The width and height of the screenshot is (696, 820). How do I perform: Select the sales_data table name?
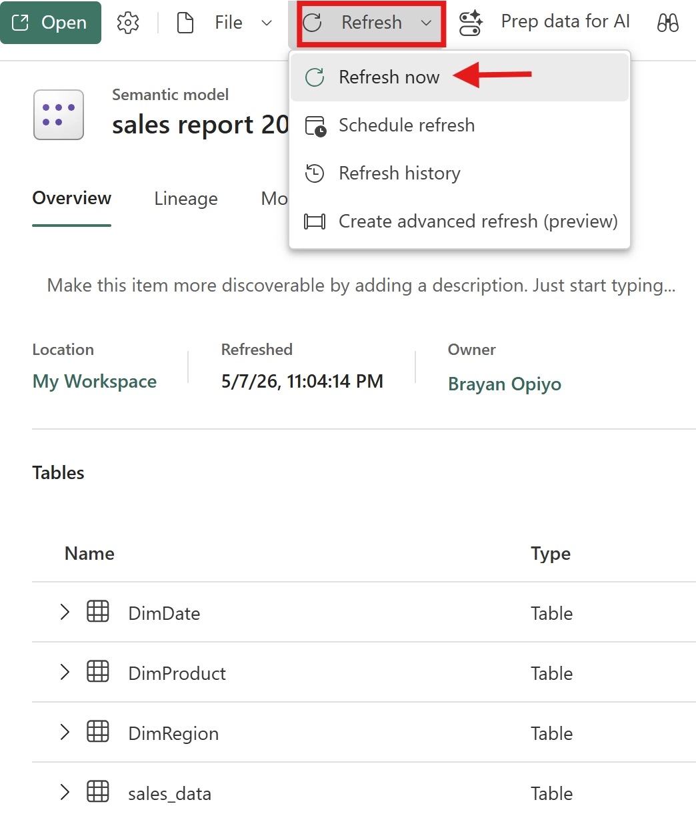[169, 794]
